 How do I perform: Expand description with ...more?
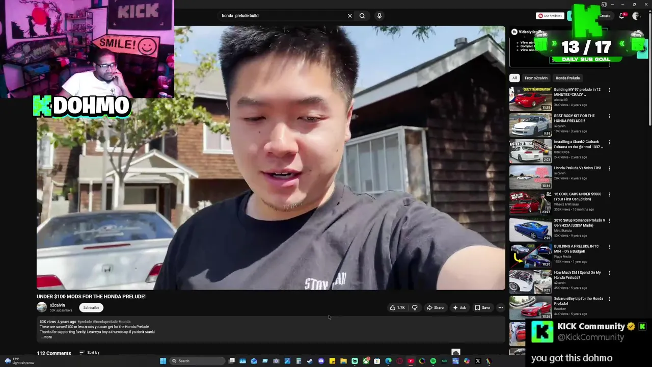(x=46, y=337)
